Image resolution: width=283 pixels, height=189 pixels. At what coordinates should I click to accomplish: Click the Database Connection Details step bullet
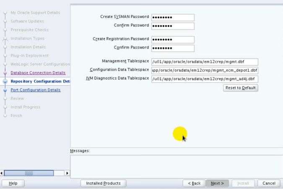pos(5,73)
